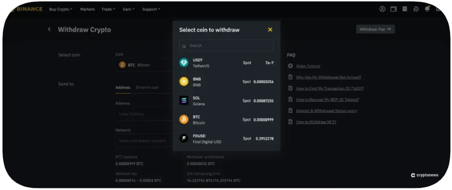Open How to Withdraw NFT link

(x=316, y=122)
